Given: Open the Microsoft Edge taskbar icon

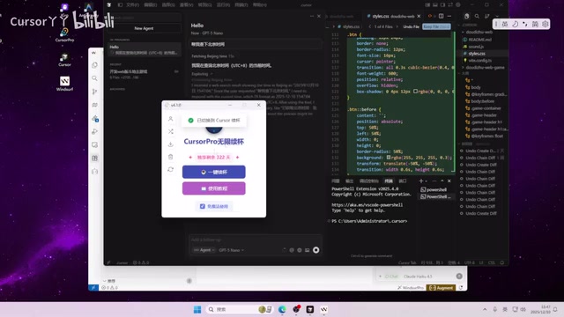Looking at the screenshot, I should tap(282, 309).
